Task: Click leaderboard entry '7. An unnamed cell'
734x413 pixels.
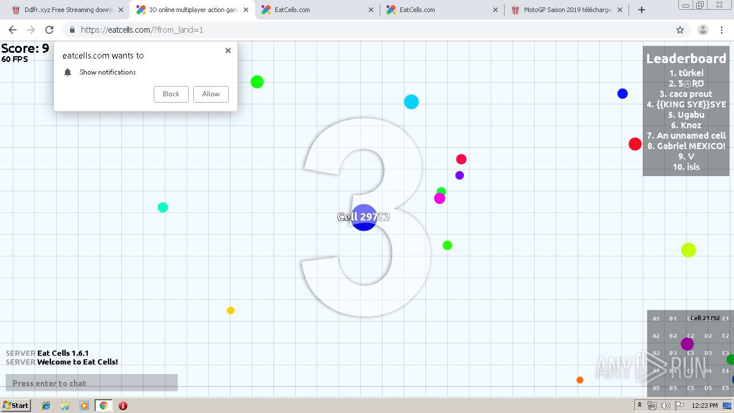Action: click(686, 136)
